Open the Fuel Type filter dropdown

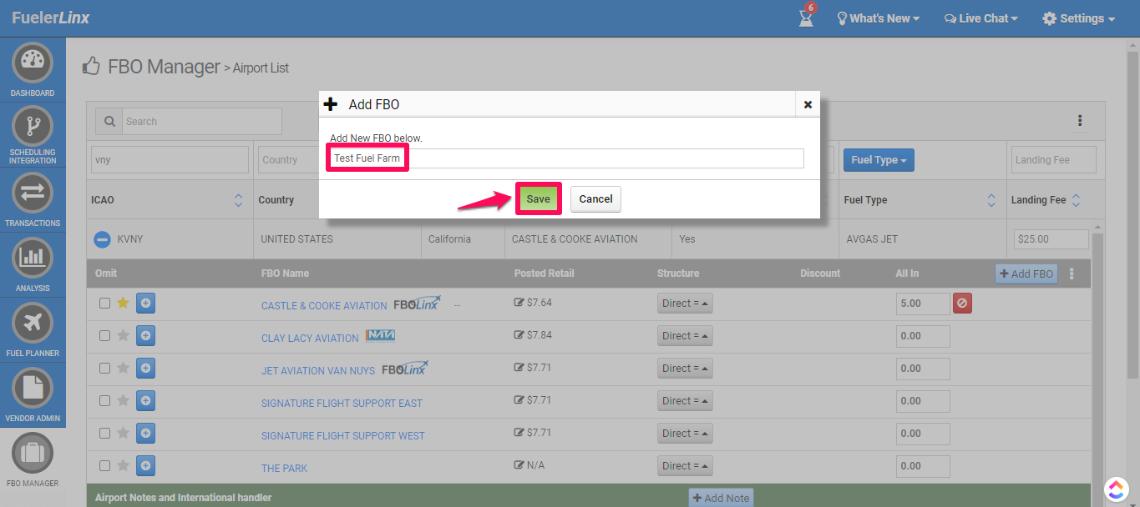(879, 160)
